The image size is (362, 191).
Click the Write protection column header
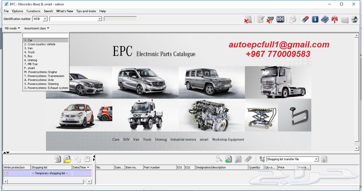[x=16, y=167]
